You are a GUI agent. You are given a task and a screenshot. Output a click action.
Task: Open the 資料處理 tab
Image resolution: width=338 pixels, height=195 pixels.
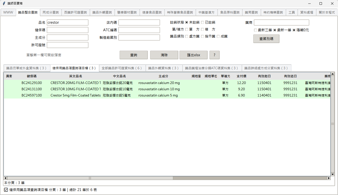pos(307,12)
